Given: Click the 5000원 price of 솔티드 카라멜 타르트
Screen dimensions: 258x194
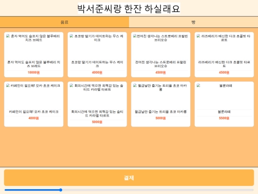Looking at the screenshot, I should pyautogui.click(x=97, y=122).
